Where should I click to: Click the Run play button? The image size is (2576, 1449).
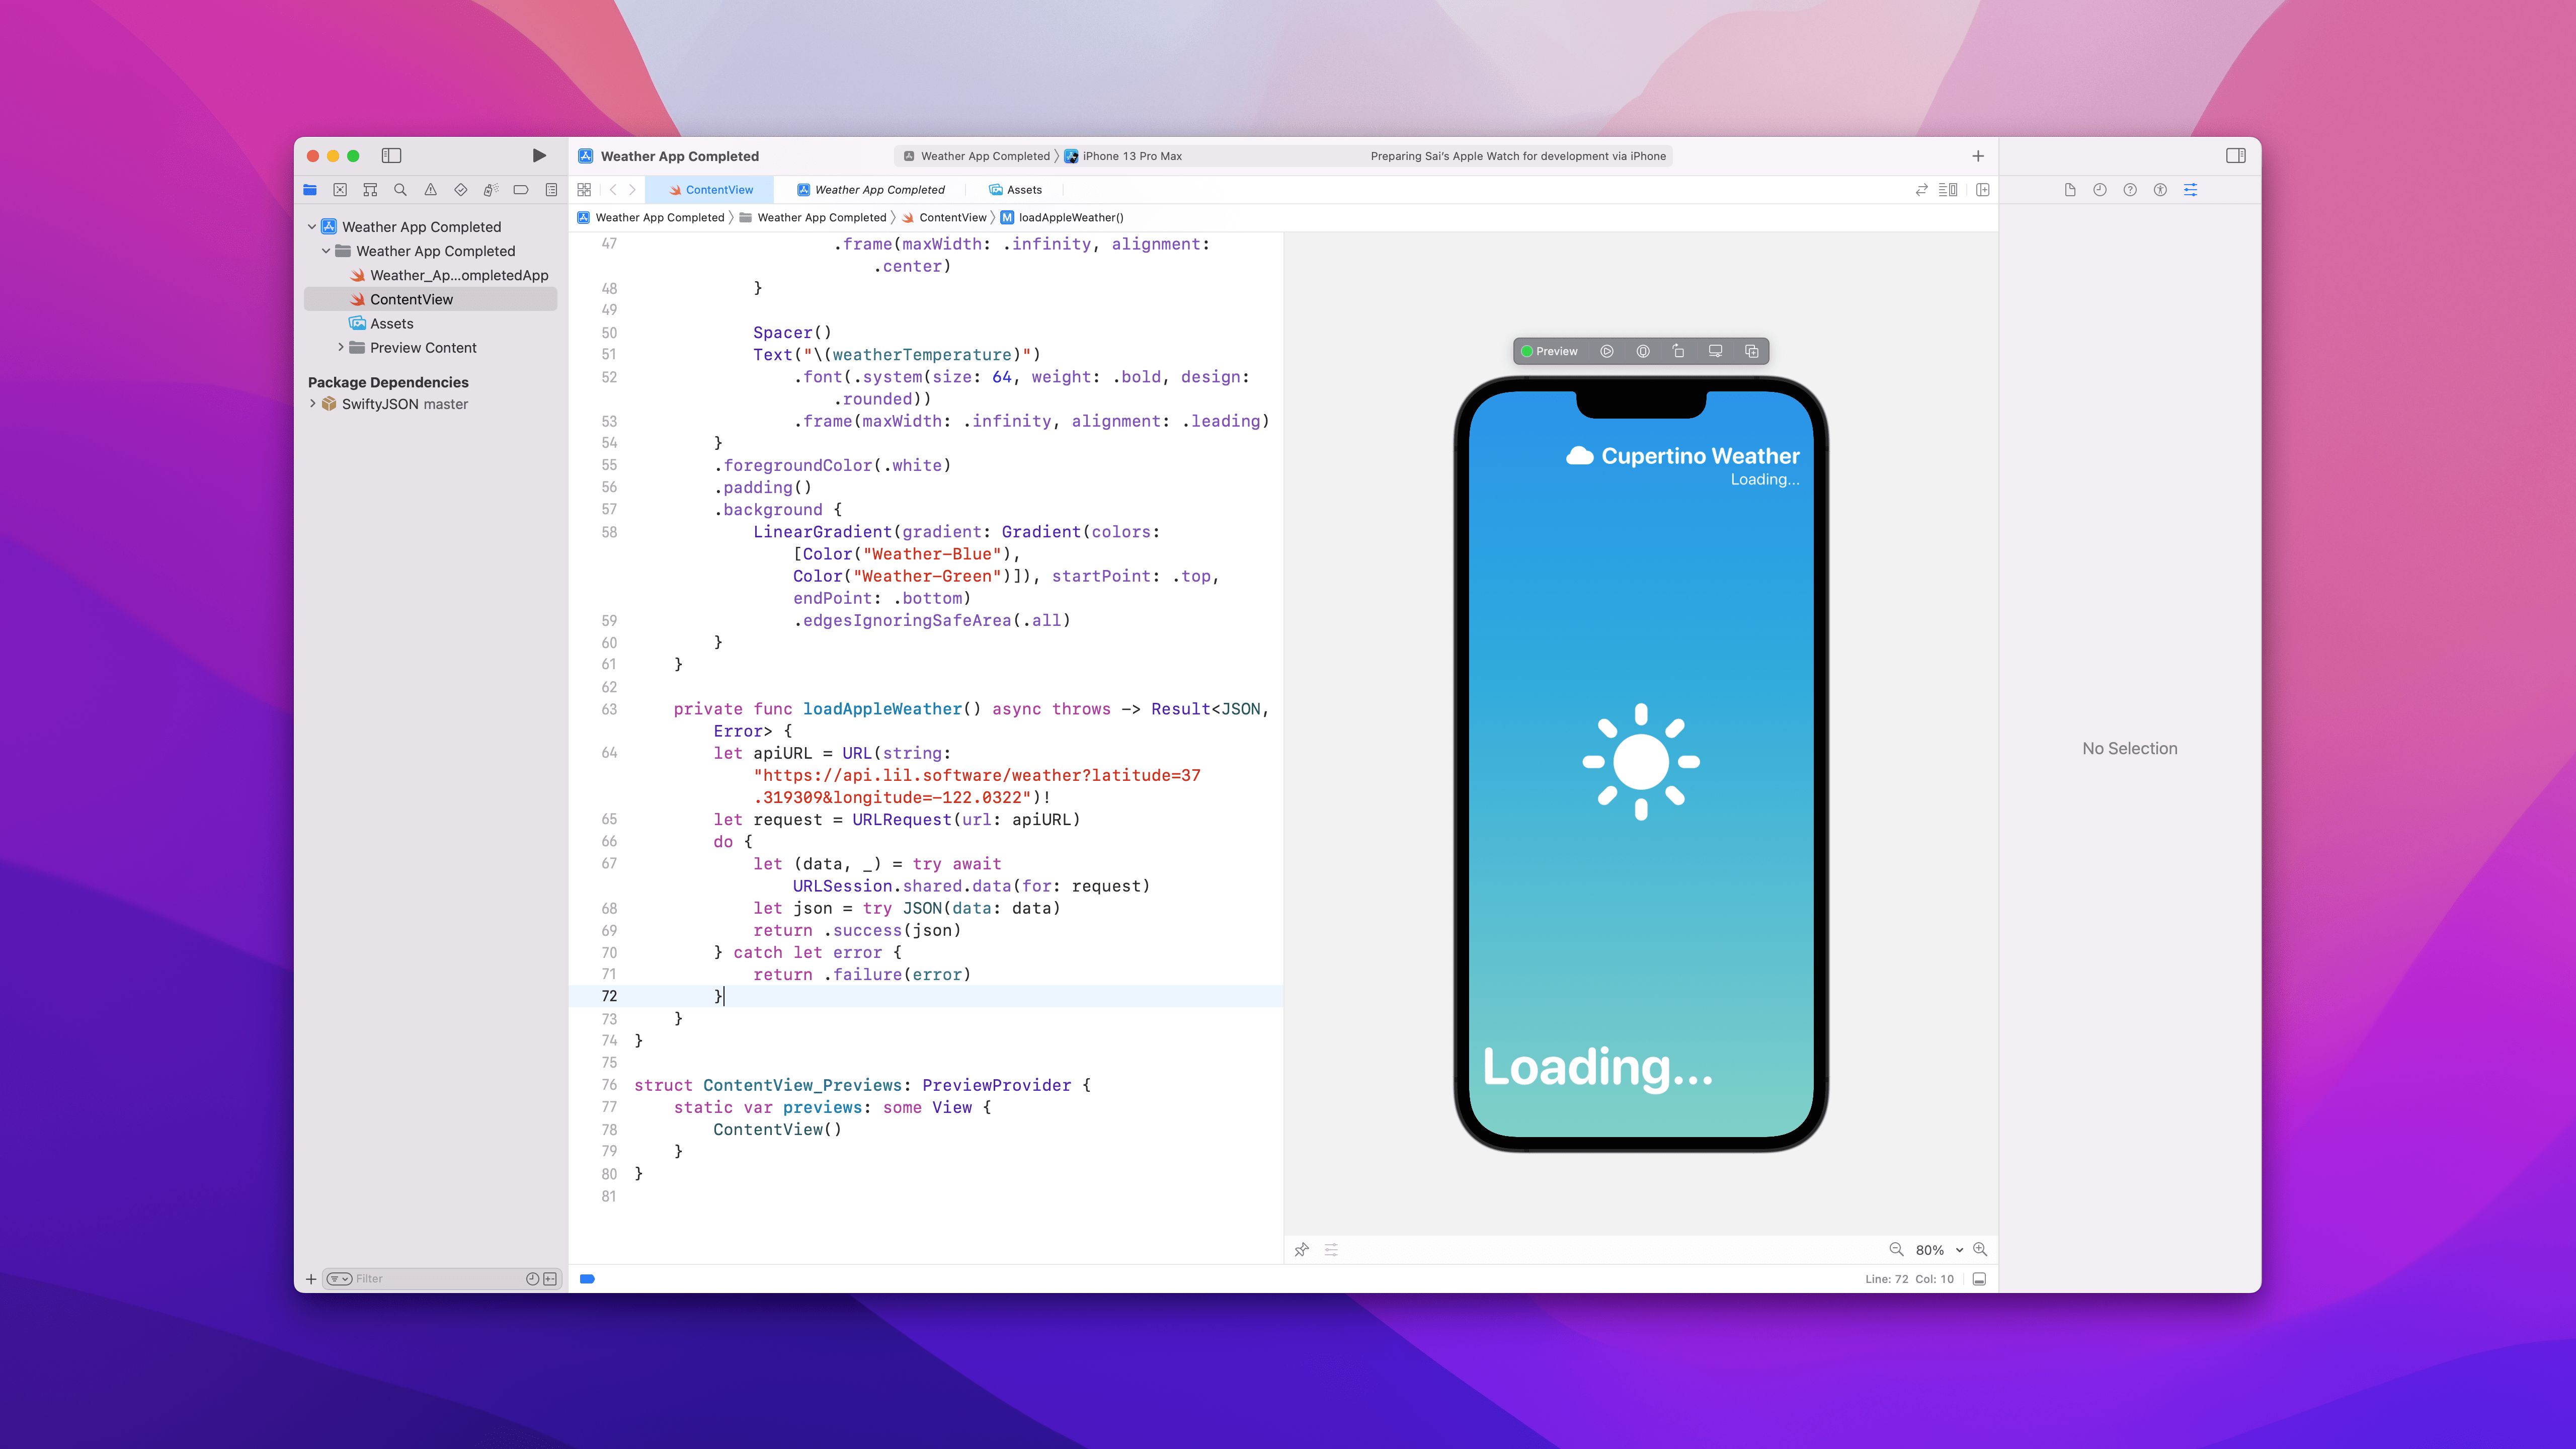539,155
